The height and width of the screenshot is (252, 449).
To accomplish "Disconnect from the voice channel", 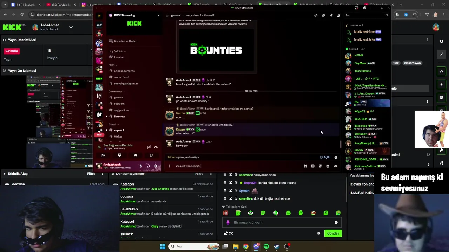I will click(x=156, y=147).
